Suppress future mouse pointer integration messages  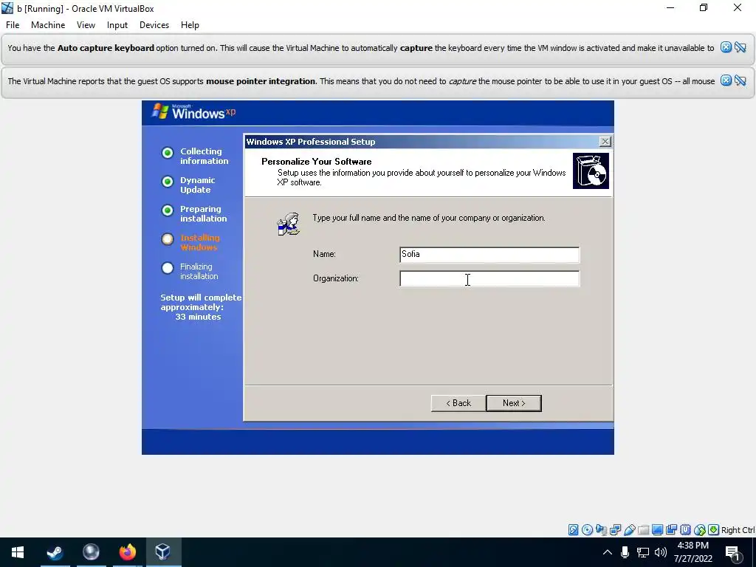coord(740,80)
